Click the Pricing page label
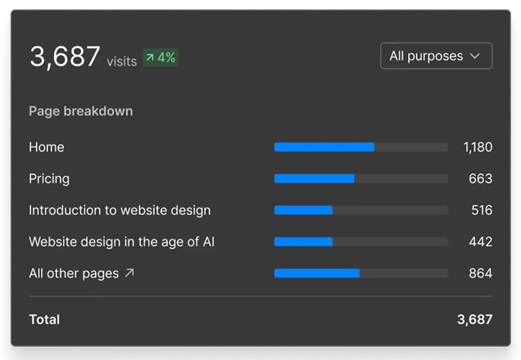This screenshot has width=521, height=360. pos(49,179)
